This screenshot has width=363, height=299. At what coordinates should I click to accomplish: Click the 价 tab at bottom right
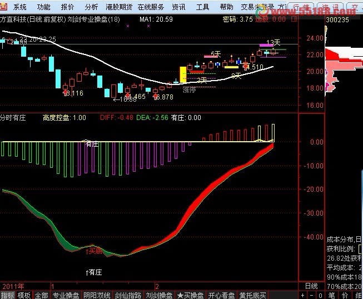click(345, 295)
